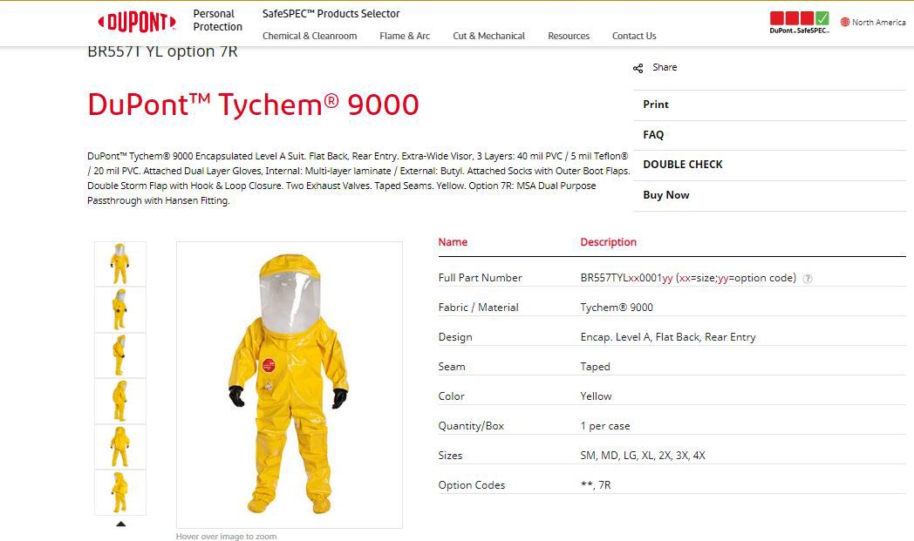Click DOUBLE CHECK in the sidebar
This screenshot has width=914, height=541.
683,165
